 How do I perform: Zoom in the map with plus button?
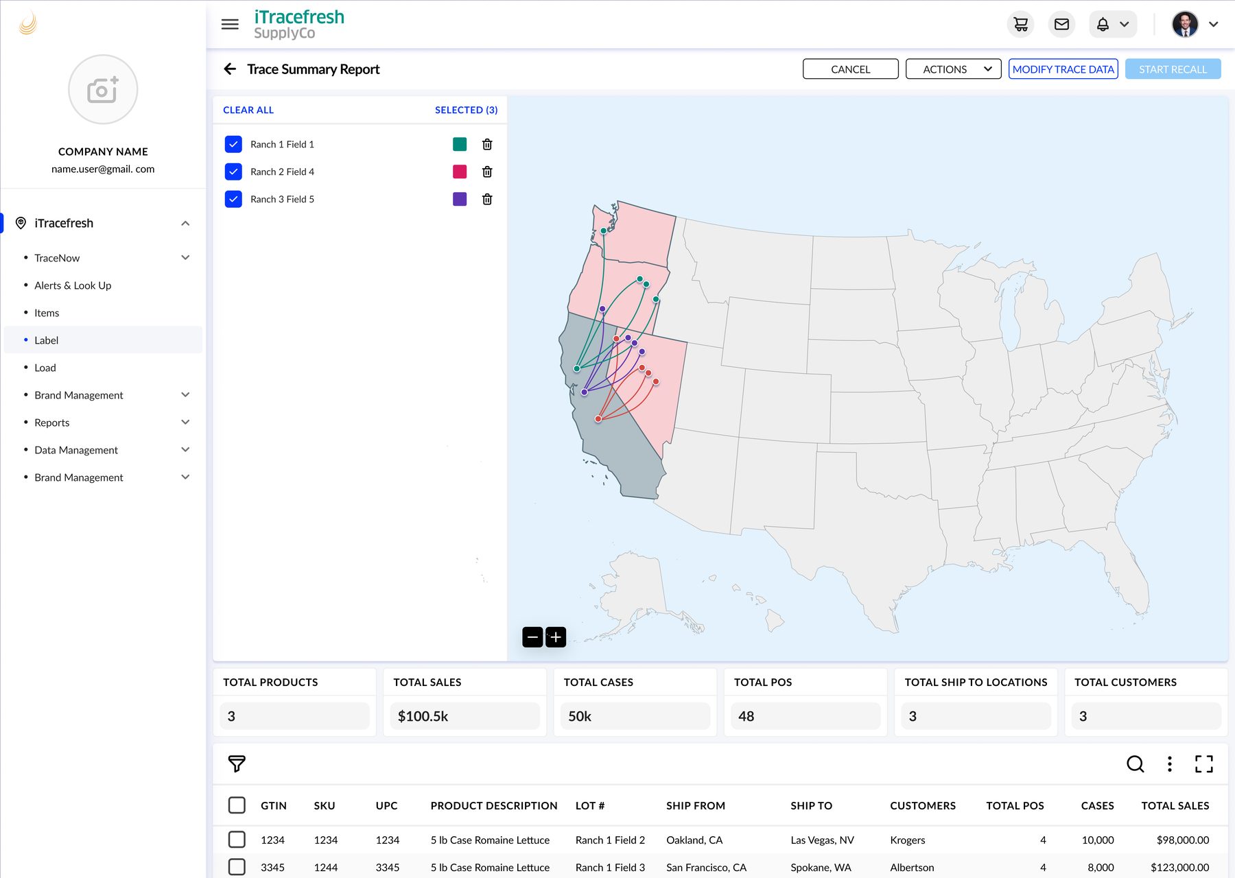click(556, 637)
